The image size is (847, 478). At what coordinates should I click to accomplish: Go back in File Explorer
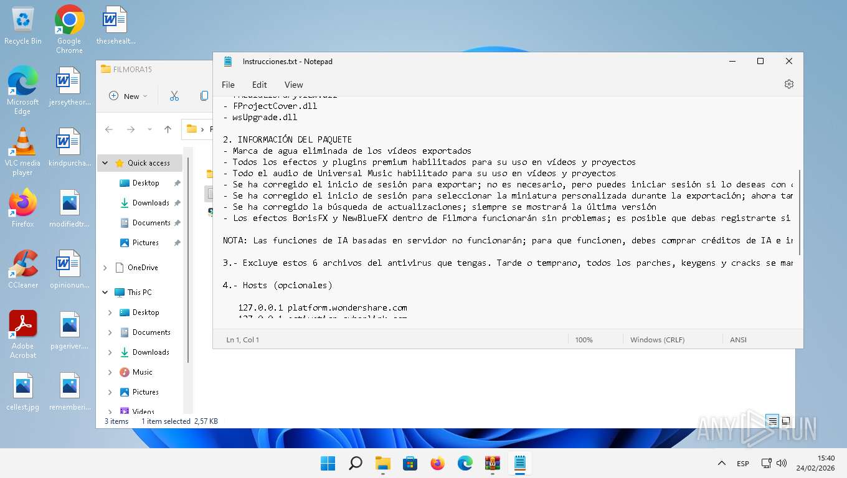click(x=109, y=129)
